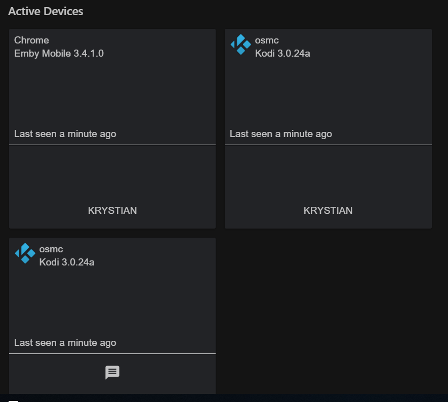Click Last seen text on the bottom-left osmc card
The image size is (448, 402).
65,343
